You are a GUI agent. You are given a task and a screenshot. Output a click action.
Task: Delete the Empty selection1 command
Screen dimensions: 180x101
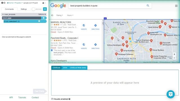tap(39, 21)
